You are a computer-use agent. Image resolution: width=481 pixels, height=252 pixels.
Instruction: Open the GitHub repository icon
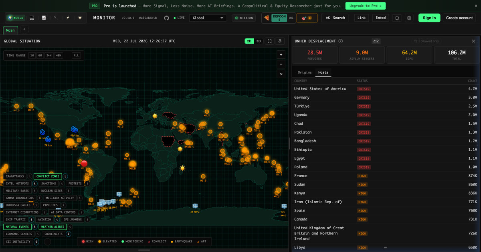[x=166, y=18]
